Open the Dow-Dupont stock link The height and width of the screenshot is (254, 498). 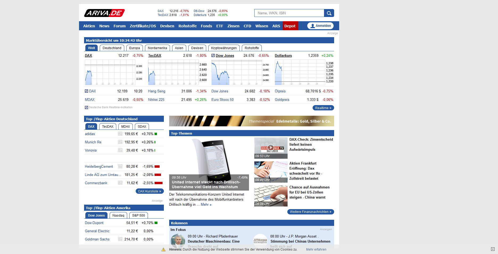click(94, 223)
